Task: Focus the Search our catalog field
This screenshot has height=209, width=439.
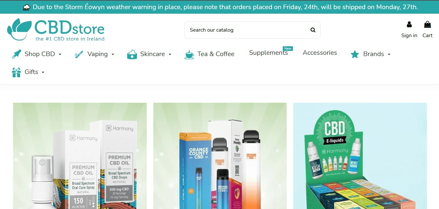Action: pos(252,30)
